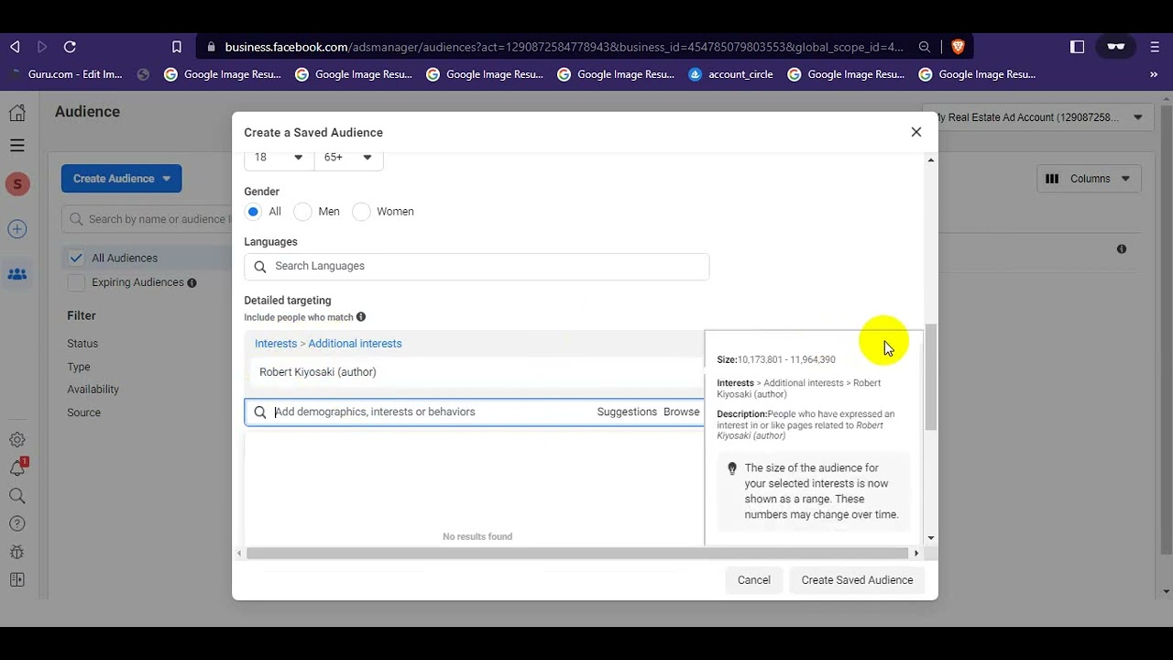Open account_circle bookmark
1173x660 pixels.
tap(730, 74)
